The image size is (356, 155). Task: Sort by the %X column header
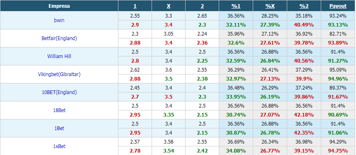coord(270,6)
